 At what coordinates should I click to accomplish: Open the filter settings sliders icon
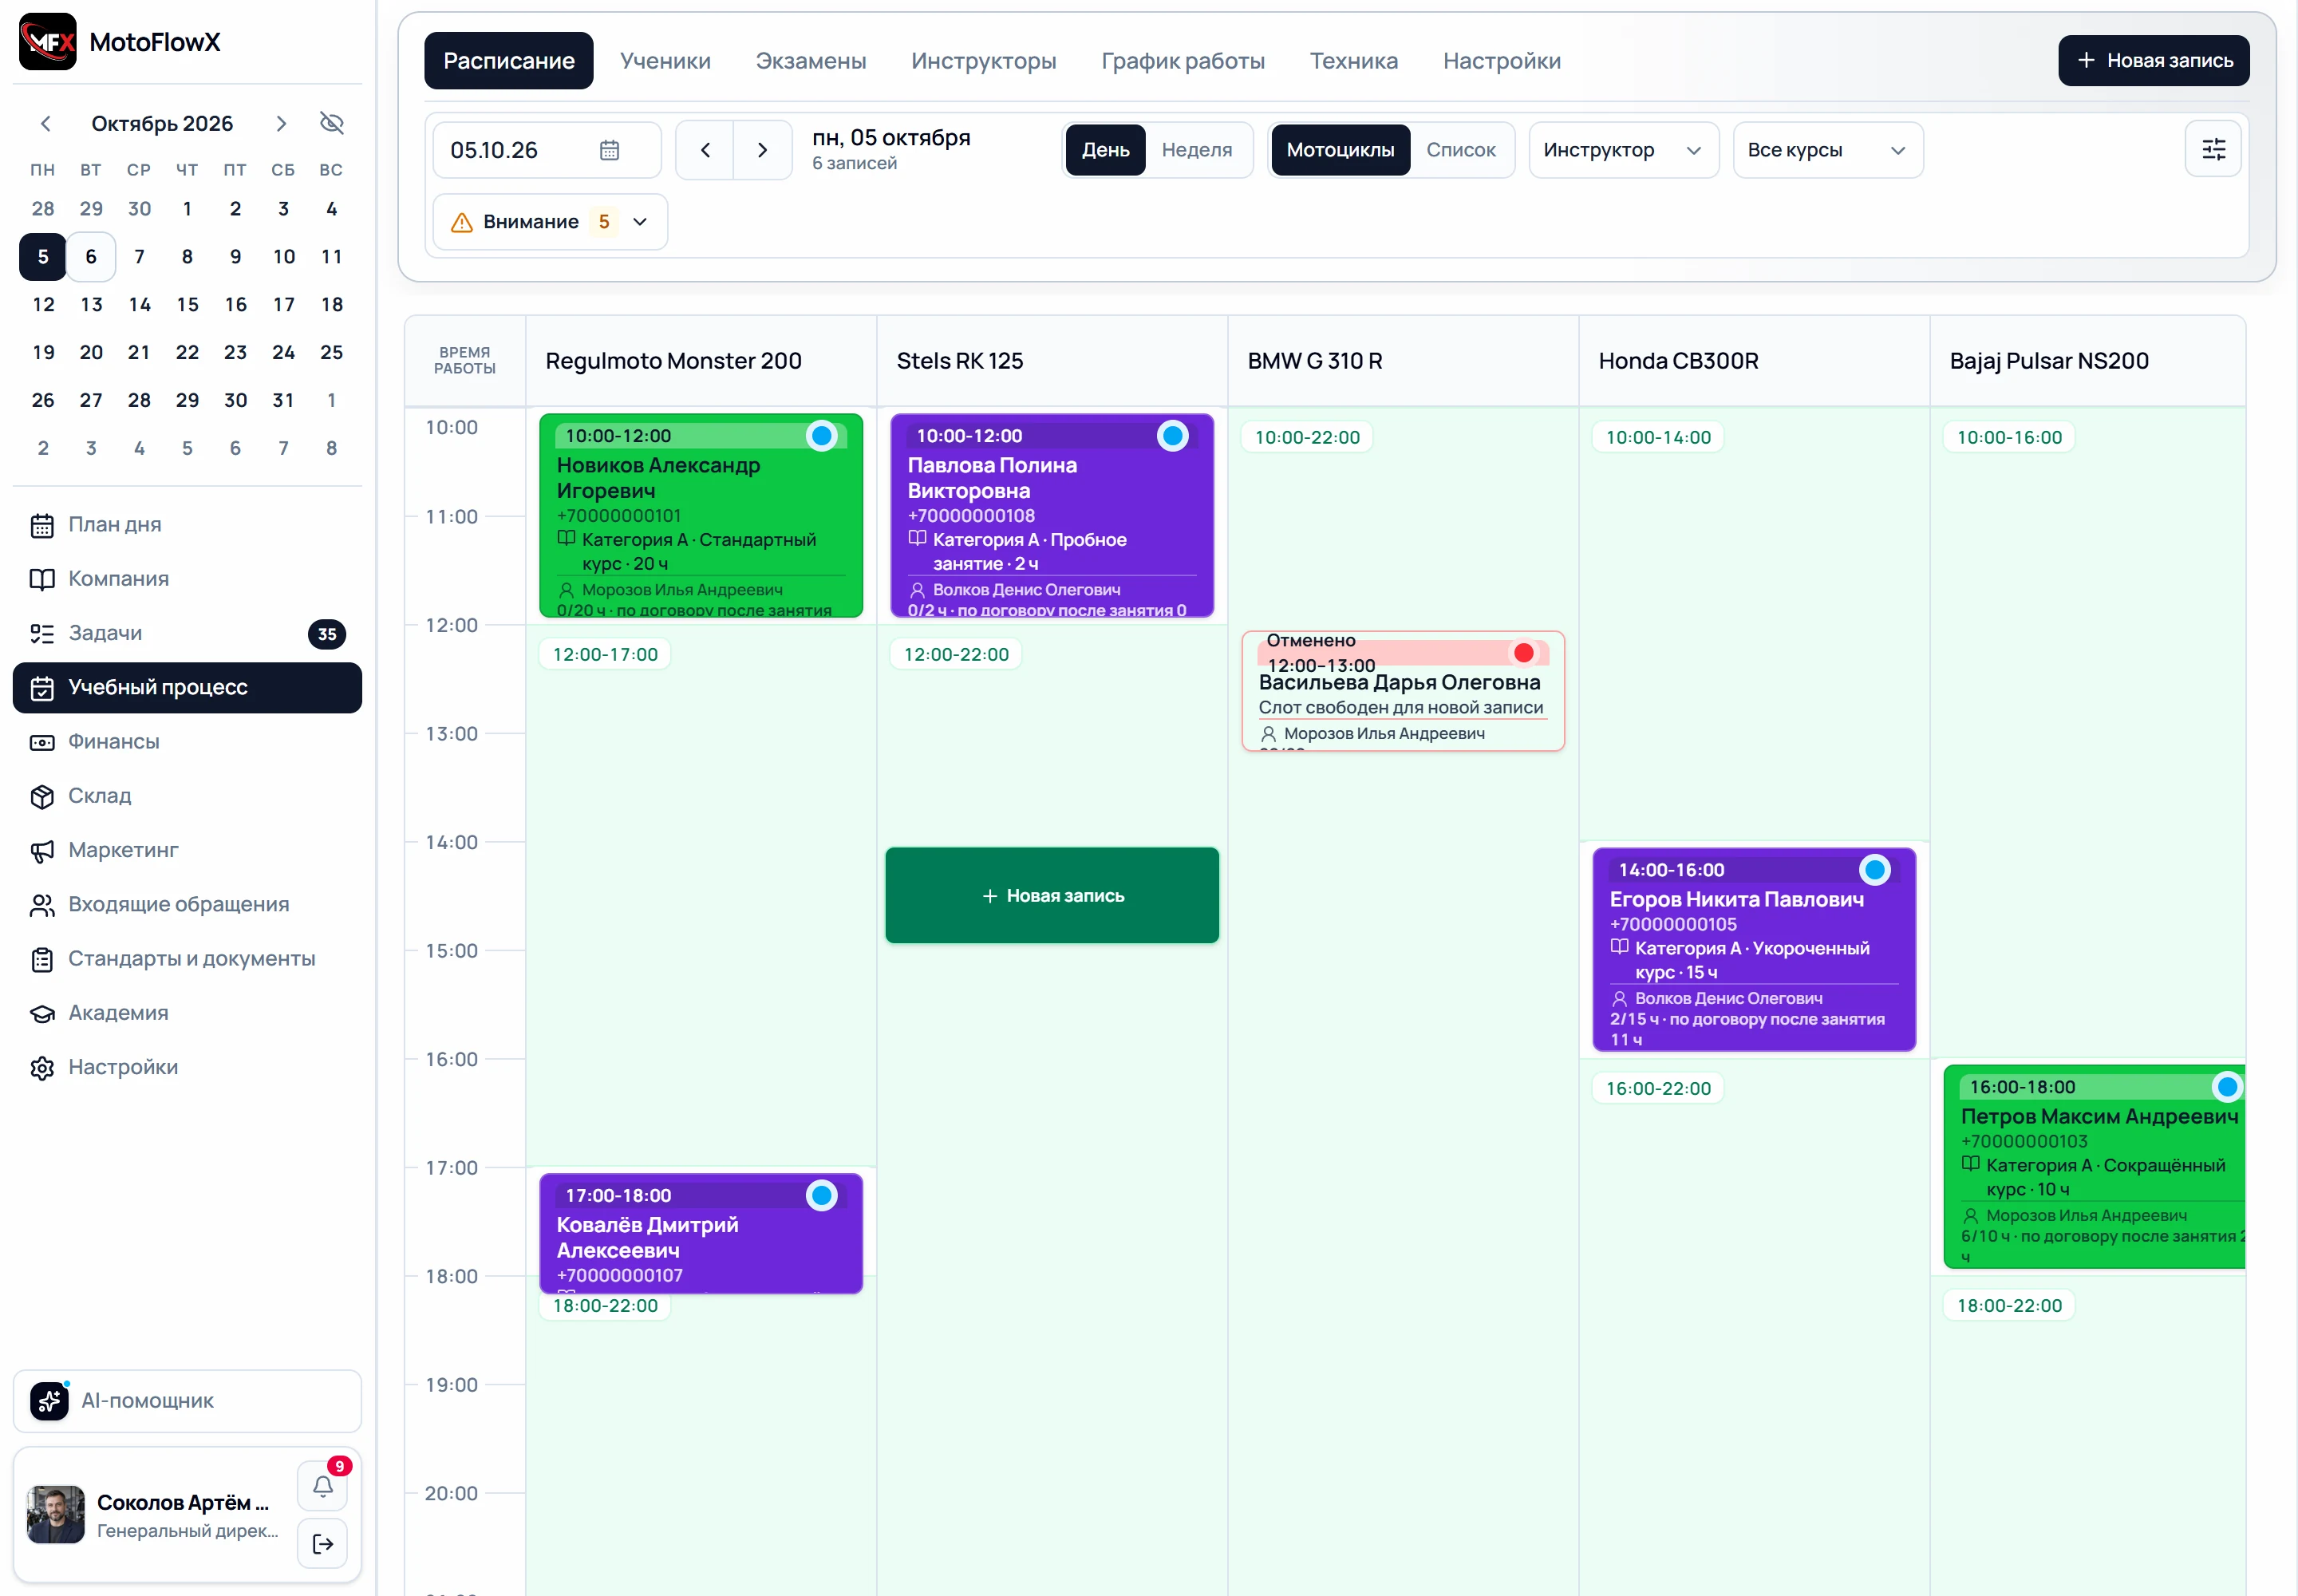2213,150
